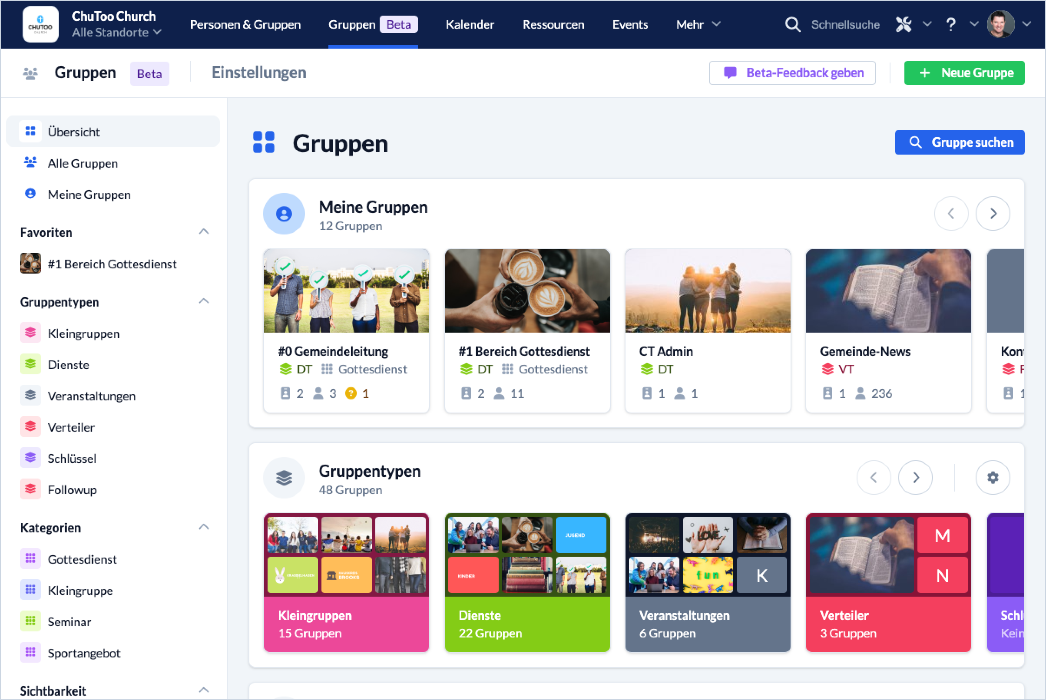Open the Alle Standorte dropdown

[117, 33]
